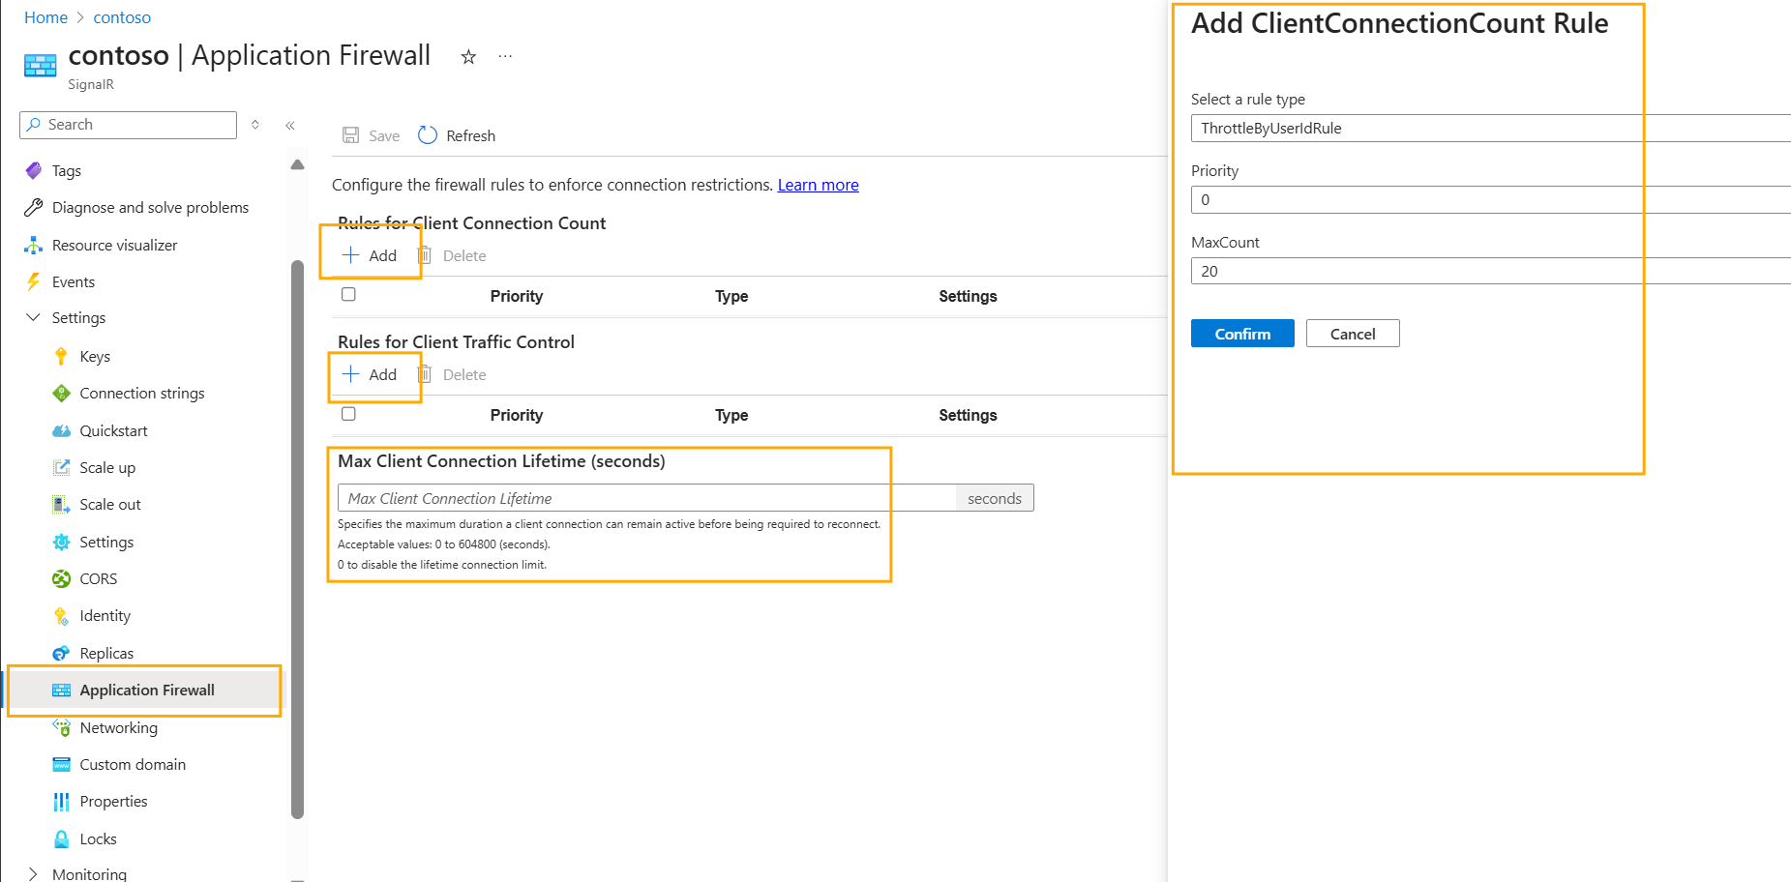The width and height of the screenshot is (1791, 882).
Task: Open the Learn more link
Action: point(818,185)
